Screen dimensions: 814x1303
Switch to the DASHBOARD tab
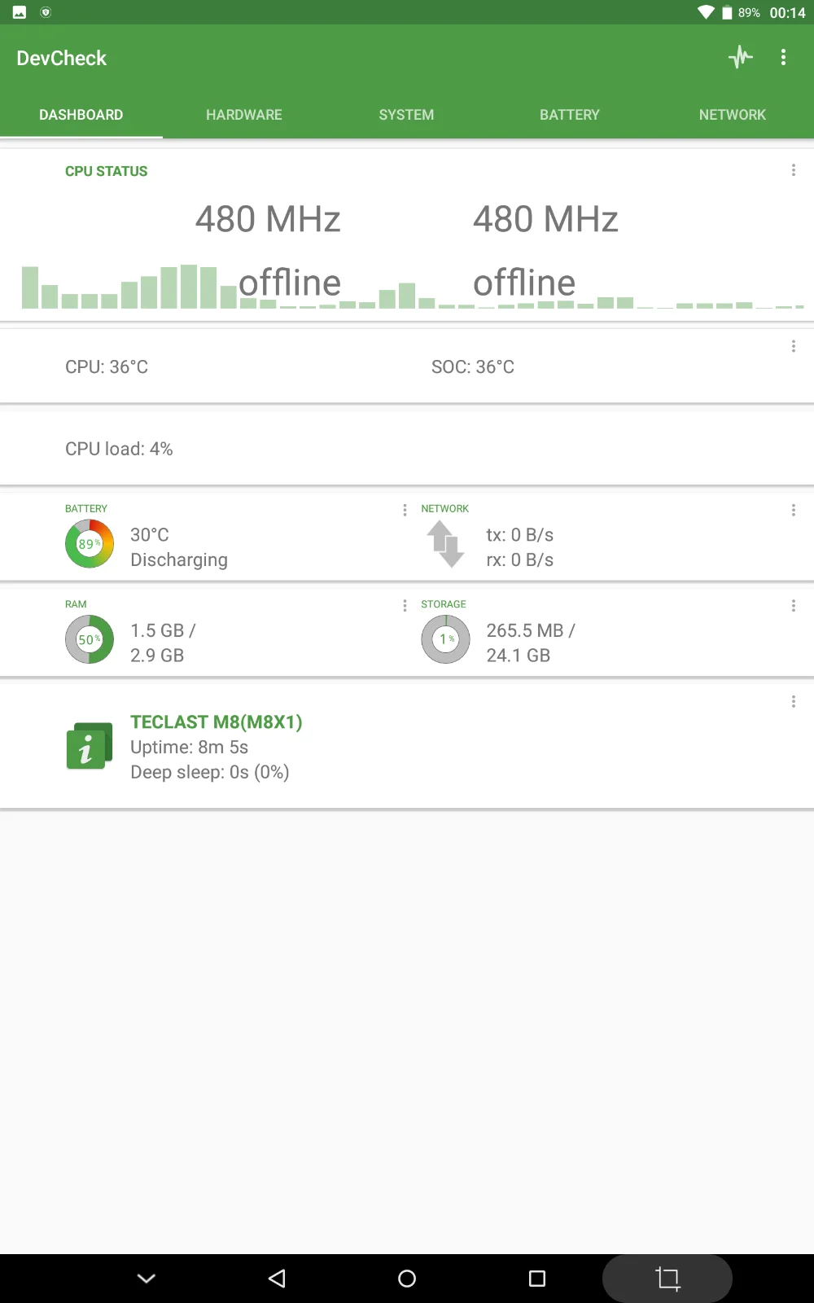pos(81,115)
